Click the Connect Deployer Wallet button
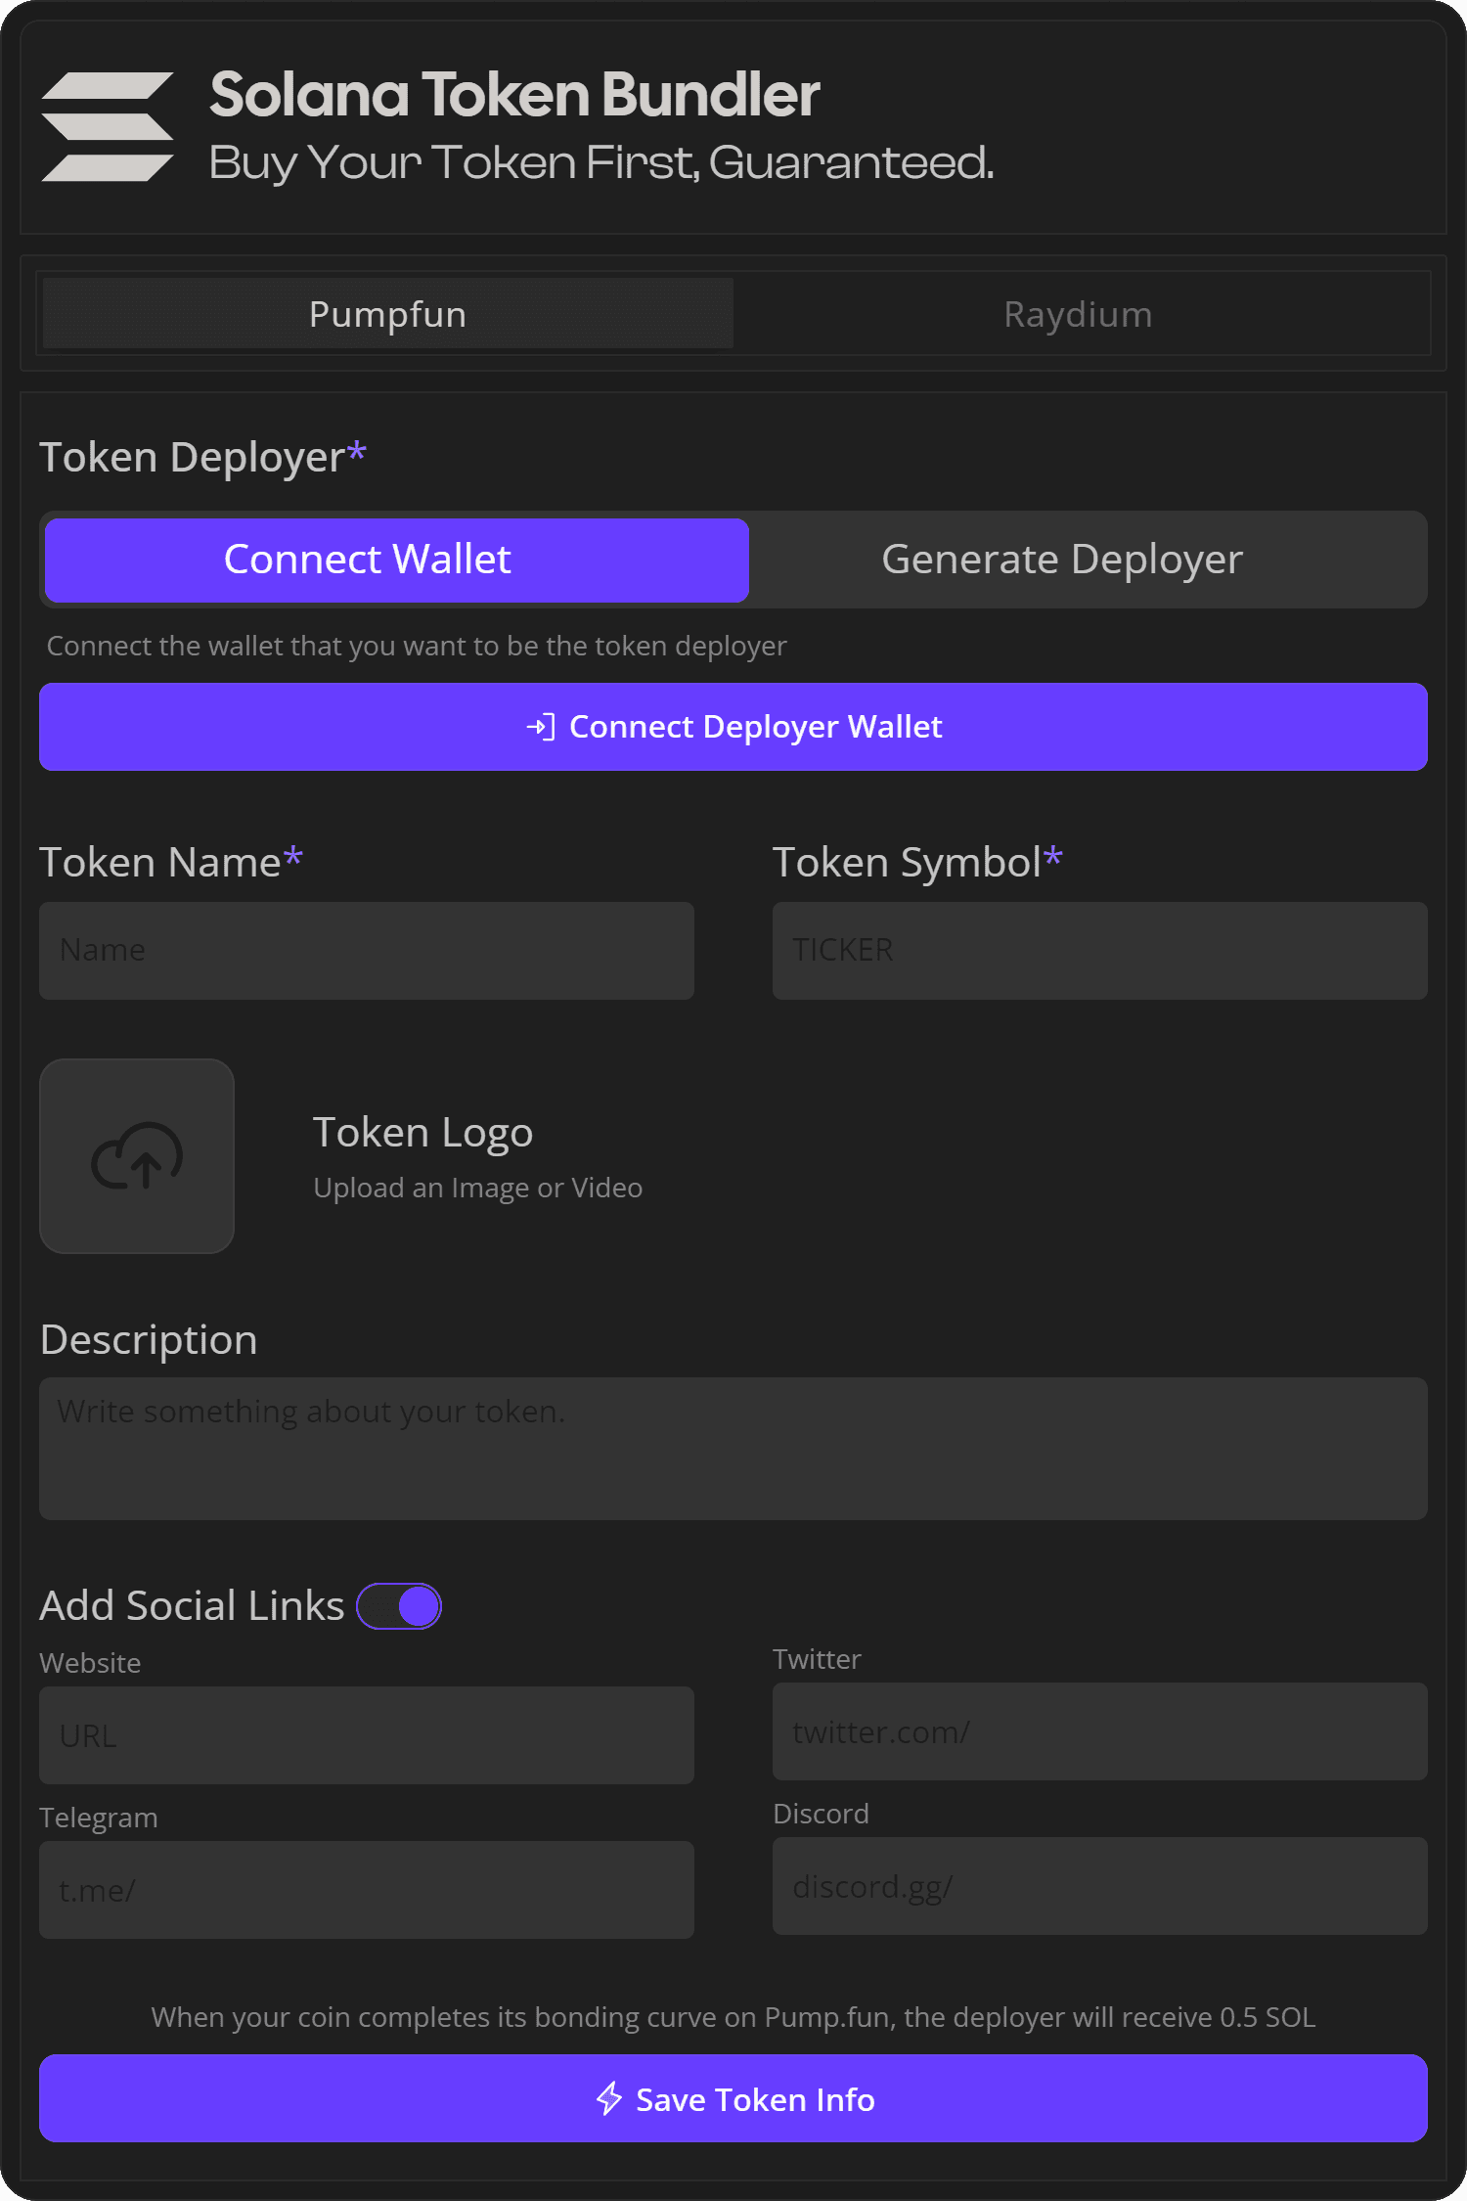Image resolution: width=1467 pixels, height=2201 pixels. pyautogui.click(x=733, y=727)
